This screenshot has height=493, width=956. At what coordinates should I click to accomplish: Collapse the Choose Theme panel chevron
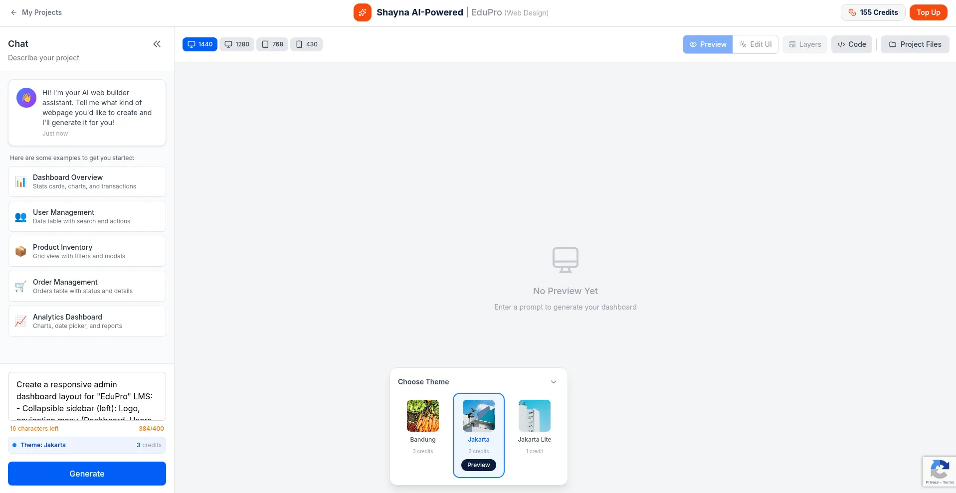point(553,382)
